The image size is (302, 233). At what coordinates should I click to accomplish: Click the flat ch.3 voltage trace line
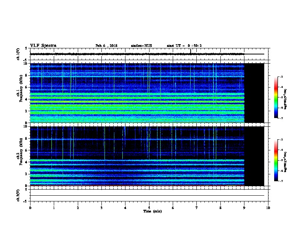[147, 196]
